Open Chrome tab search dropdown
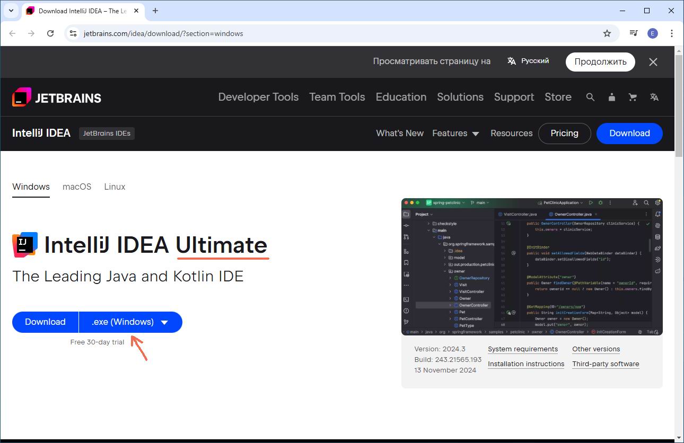 point(11,11)
